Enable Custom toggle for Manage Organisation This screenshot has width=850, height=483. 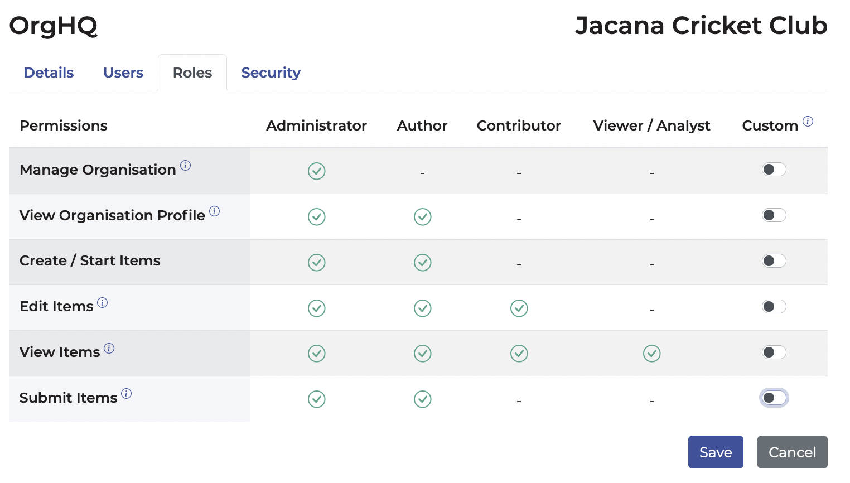pos(774,170)
